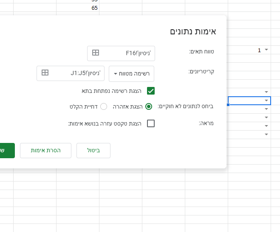
Task: Open the bottom-most cell dropdown arrow
Action: tap(266, 134)
